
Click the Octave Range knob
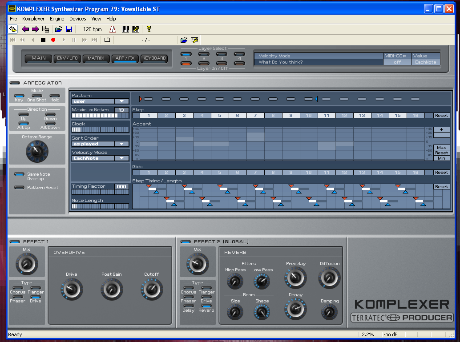click(37, 151)
